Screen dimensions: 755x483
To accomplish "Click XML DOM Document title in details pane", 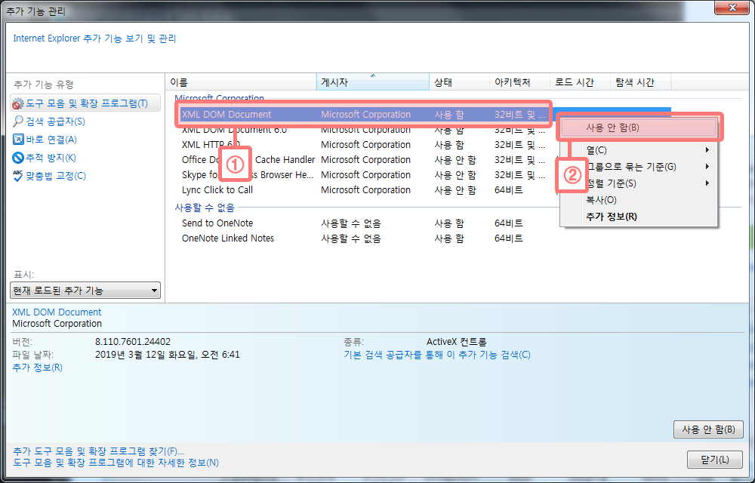I will tap(57, 312).
